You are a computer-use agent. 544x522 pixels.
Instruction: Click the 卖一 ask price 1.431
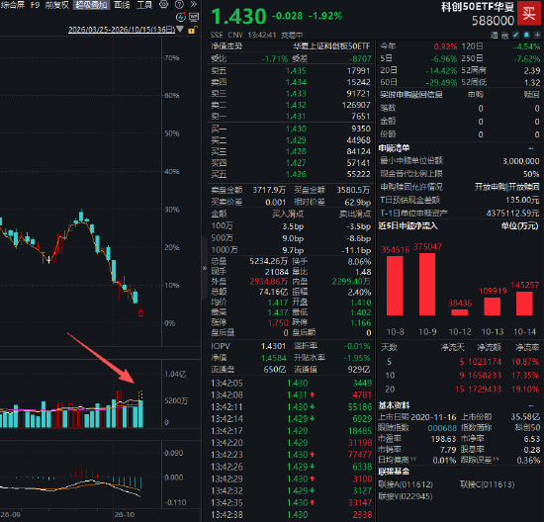(296, 117)
